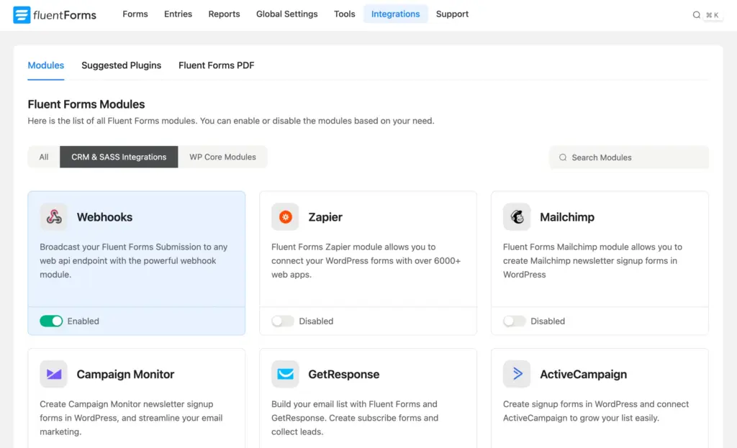Switch to the Modules tab
Image resolution: width=737 pixels, height=448 pixels.
point(45,65)
